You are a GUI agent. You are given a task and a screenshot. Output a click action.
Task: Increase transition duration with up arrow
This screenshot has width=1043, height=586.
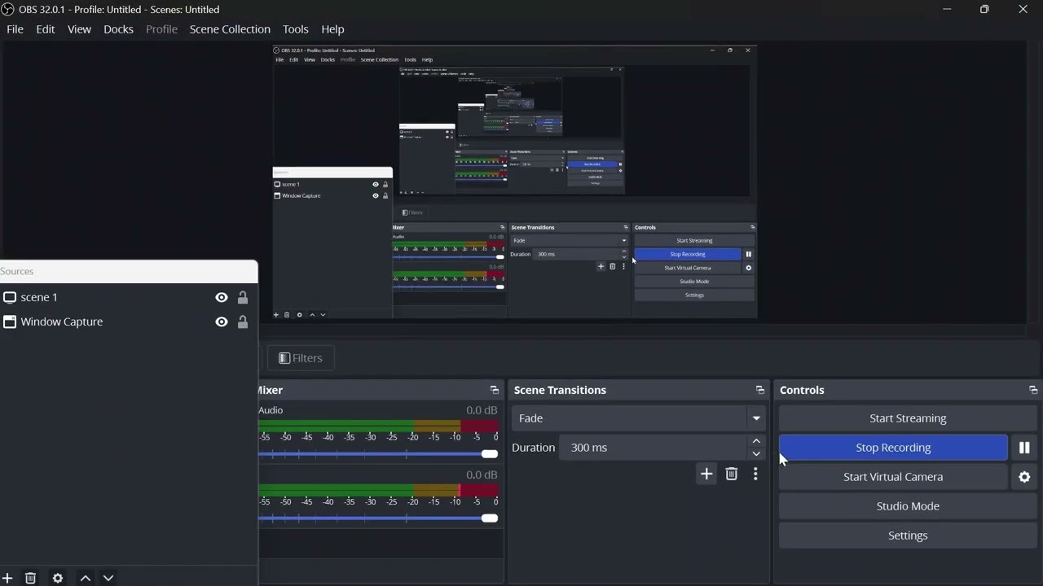click(x=756, y=441)
